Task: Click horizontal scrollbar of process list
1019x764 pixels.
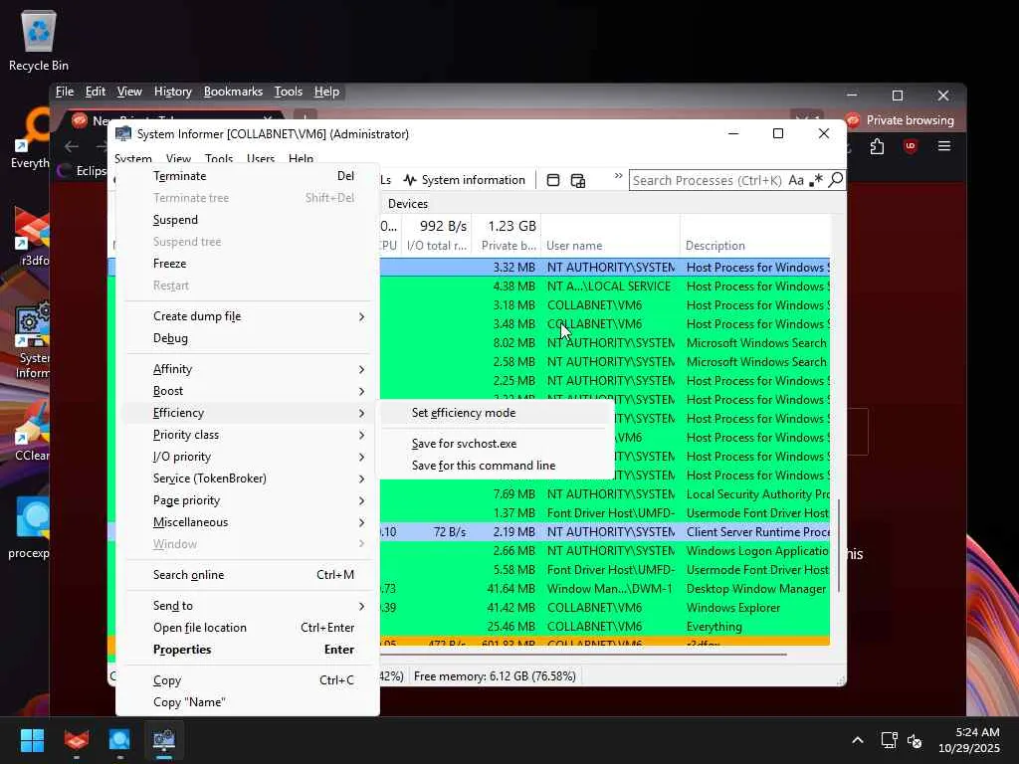Action: [x=583, y=655]
